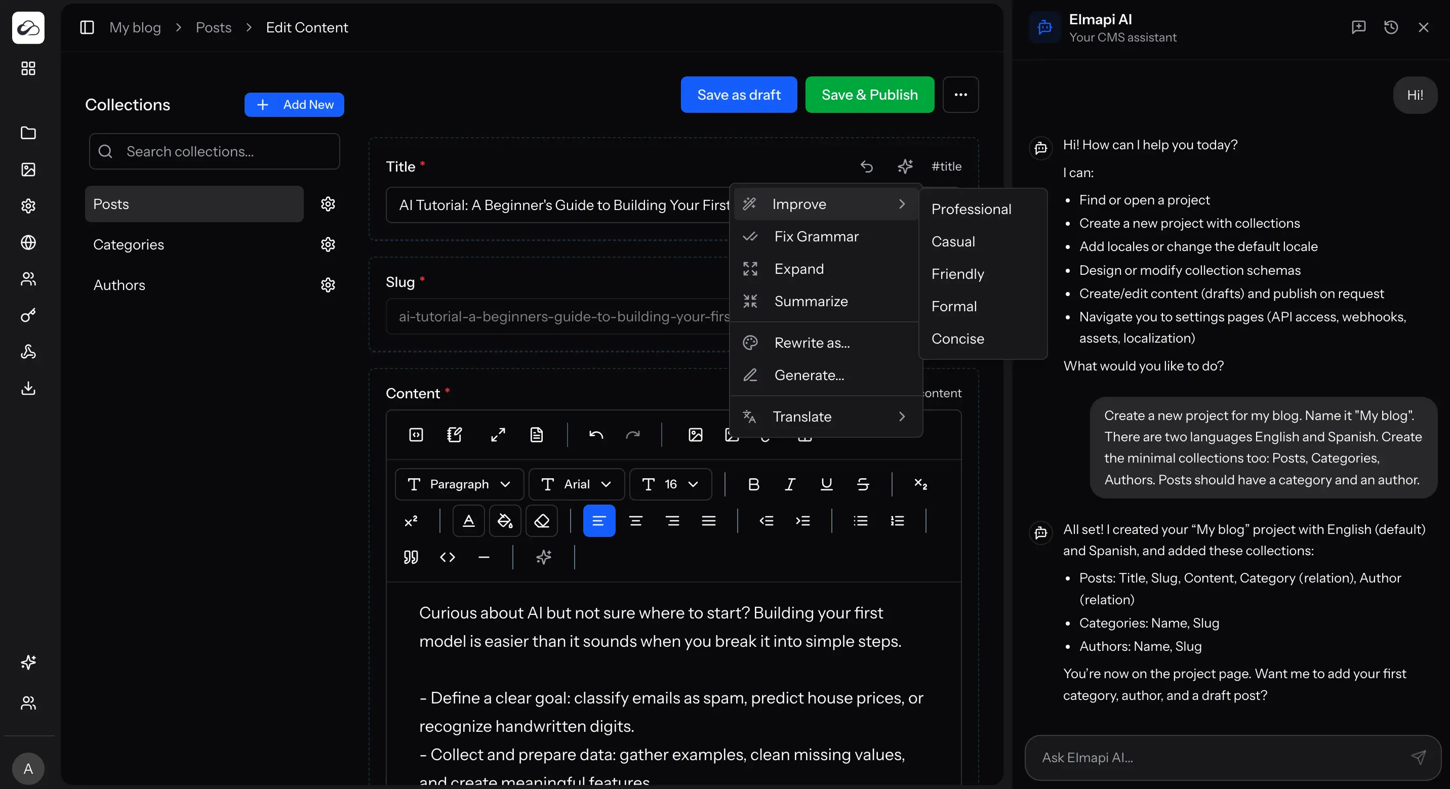Choose Summarize in the AI menu
This screenshot has width=1450, height=789.
point(825,301)
